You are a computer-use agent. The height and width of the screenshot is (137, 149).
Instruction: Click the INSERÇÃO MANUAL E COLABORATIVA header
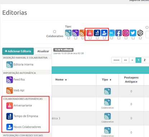click(25, 58)
